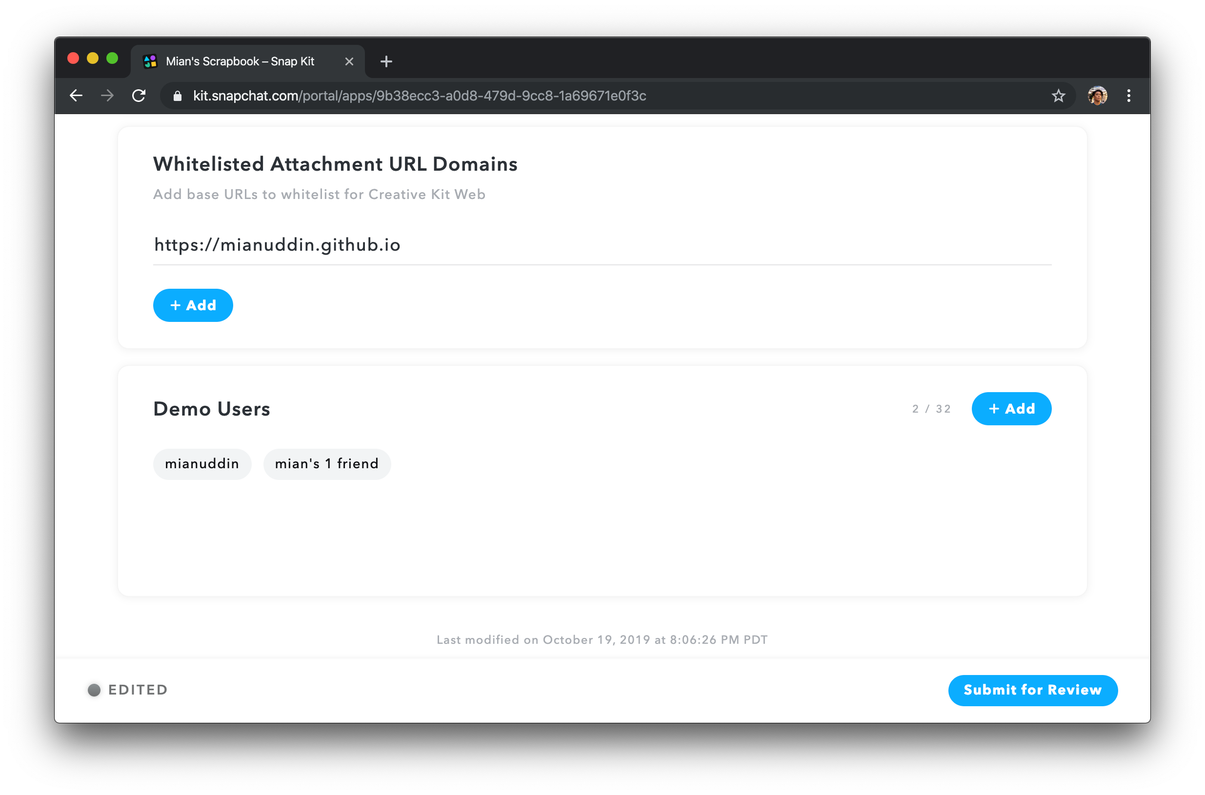Click the Snap Kit tab favicon
This screenshot has height=795, width=1205.
(150, 61)
